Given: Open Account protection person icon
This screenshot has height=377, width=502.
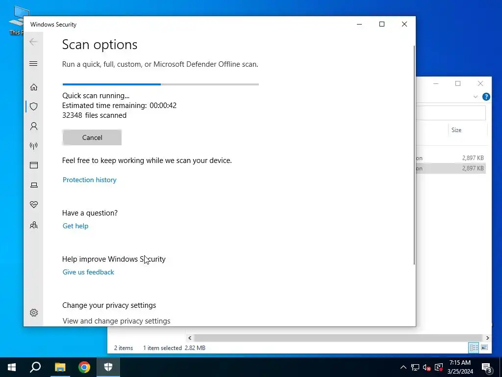Looking at the screenshot, I should [x=34, y=126].
